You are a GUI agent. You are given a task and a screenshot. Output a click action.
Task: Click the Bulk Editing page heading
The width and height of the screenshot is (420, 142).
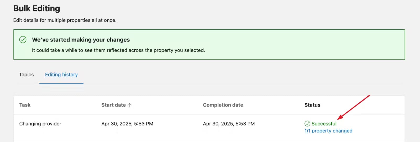37,8
